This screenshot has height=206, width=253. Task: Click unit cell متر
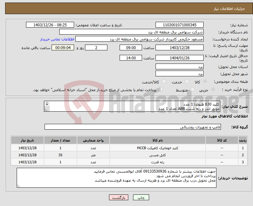[93, 155]
